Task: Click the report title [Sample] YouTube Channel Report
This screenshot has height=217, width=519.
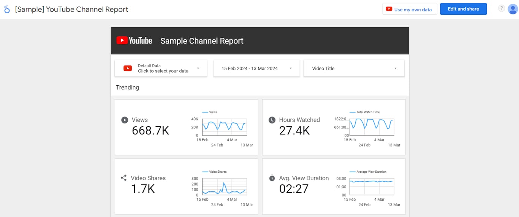Action: coord(71,9)
